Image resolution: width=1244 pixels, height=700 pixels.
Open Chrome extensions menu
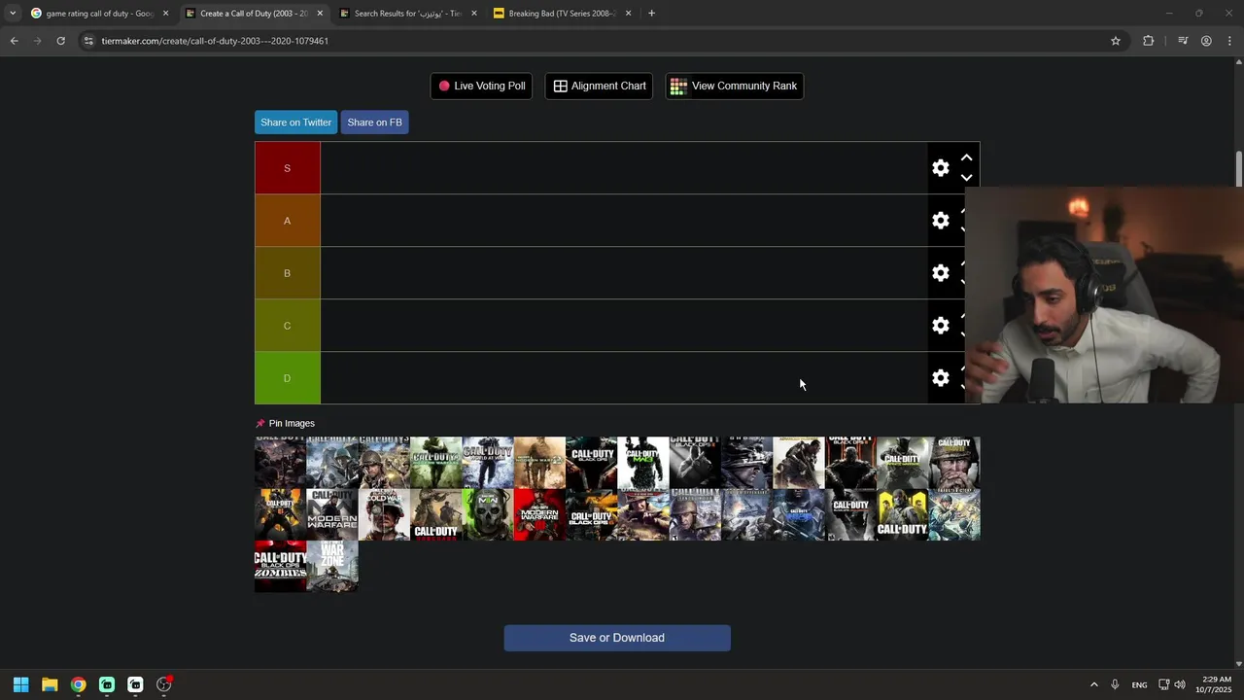[1149, 41]
